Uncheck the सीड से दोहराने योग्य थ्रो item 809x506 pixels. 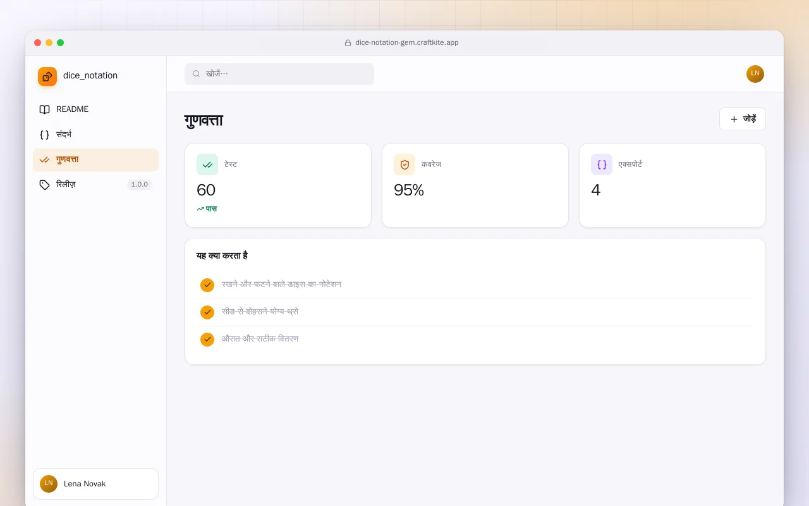[x=207, y=312]
